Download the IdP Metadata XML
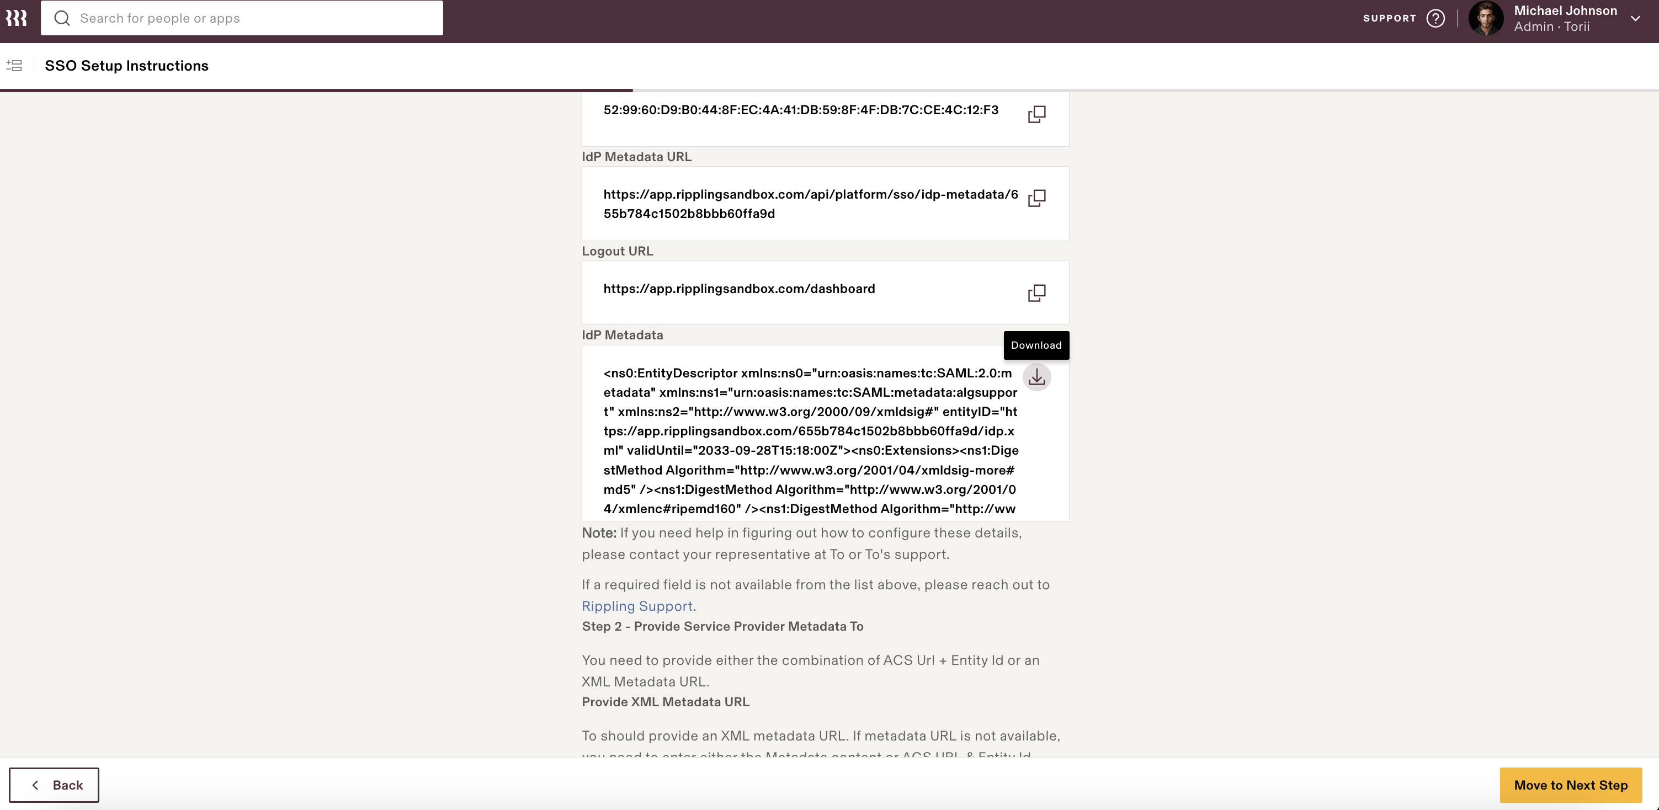1659x810 pixels. tap(1036, 377)
